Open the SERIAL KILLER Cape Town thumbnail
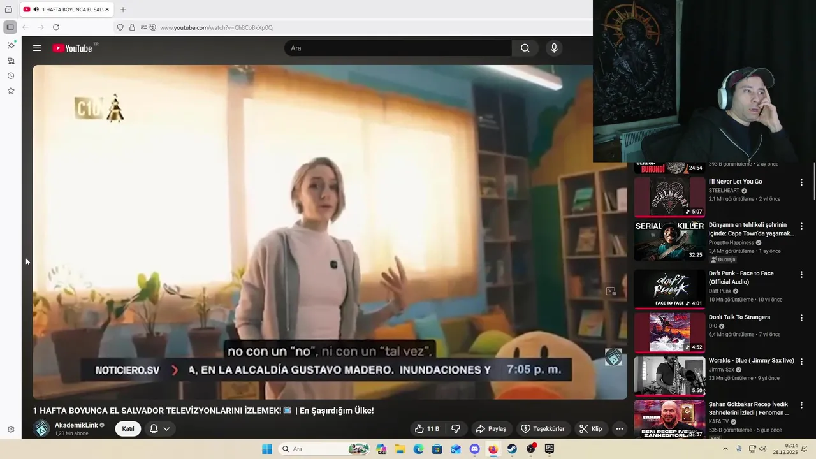 click(669, 240)
